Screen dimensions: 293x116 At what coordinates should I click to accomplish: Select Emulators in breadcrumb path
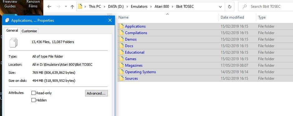139,7
